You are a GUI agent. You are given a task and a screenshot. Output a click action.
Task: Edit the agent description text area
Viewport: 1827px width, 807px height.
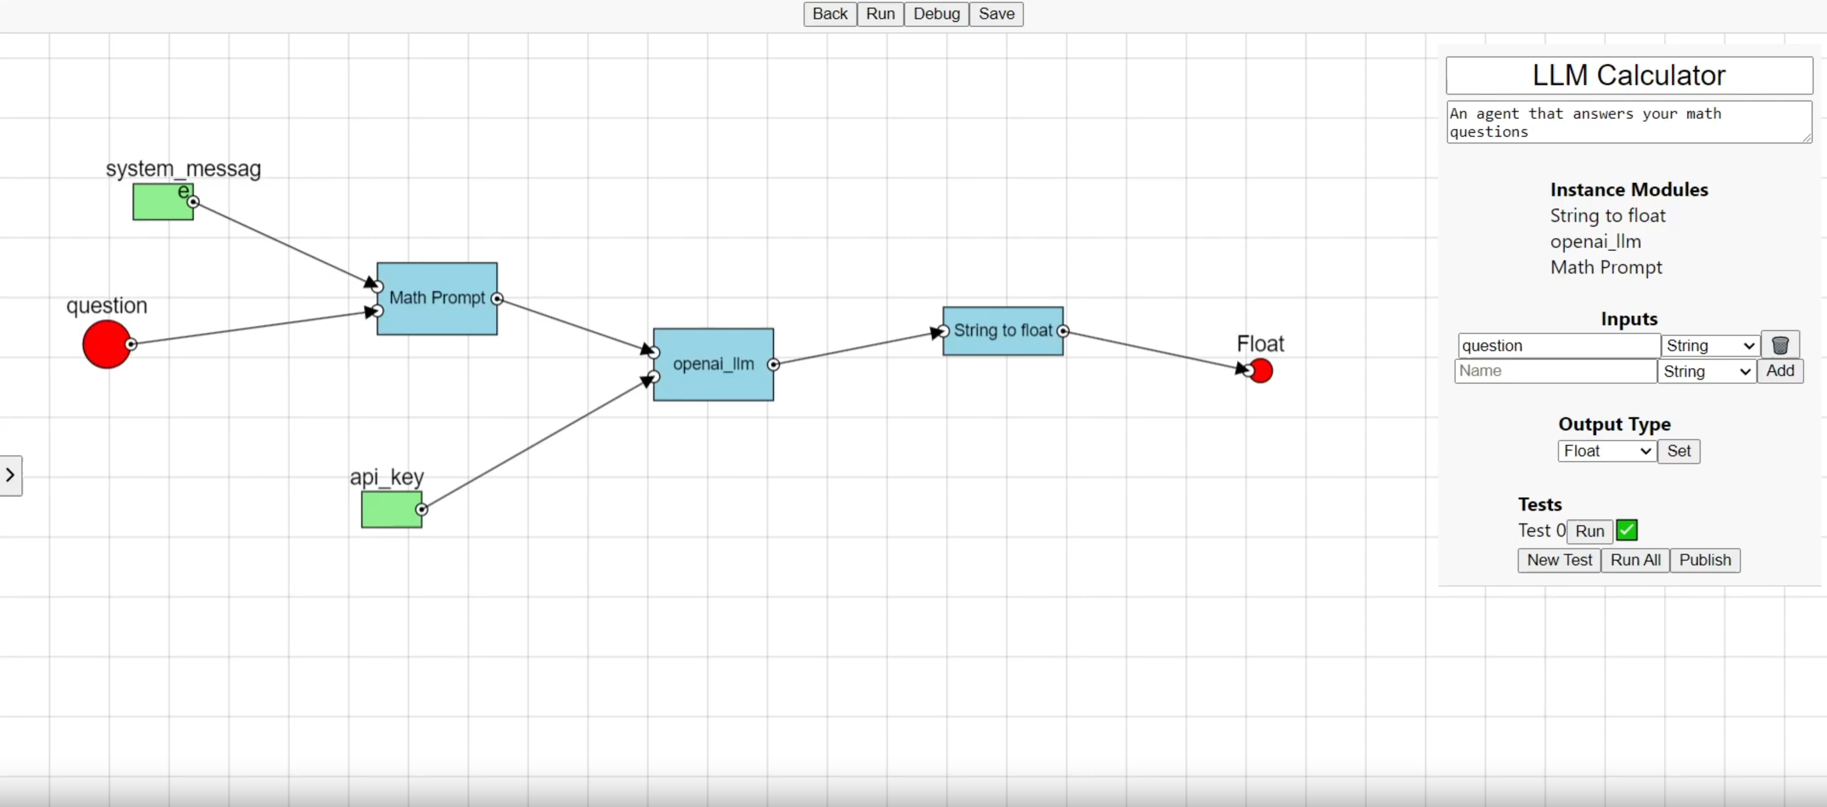point(1628,121)
